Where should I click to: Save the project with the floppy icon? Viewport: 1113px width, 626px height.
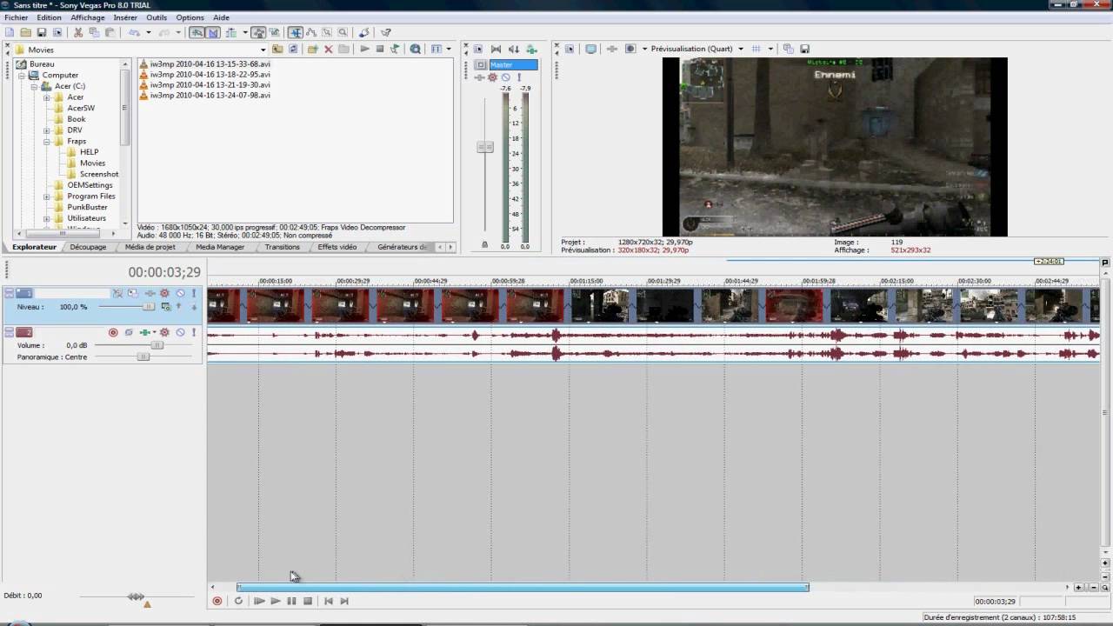(42, 32)
